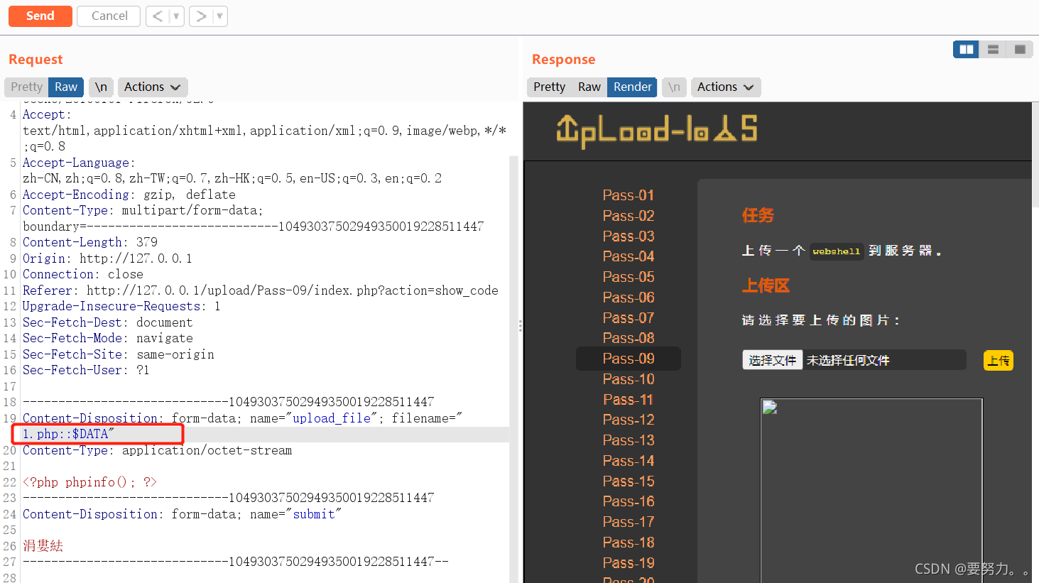Open the Pass-05 link
This screenshot has height=583, width=1039.
point(629,277)
